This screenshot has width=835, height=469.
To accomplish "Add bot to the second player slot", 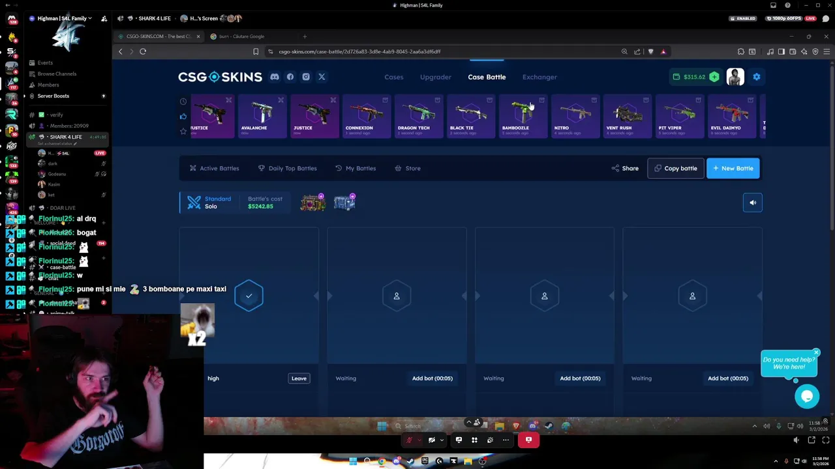I will coord(433,378).
